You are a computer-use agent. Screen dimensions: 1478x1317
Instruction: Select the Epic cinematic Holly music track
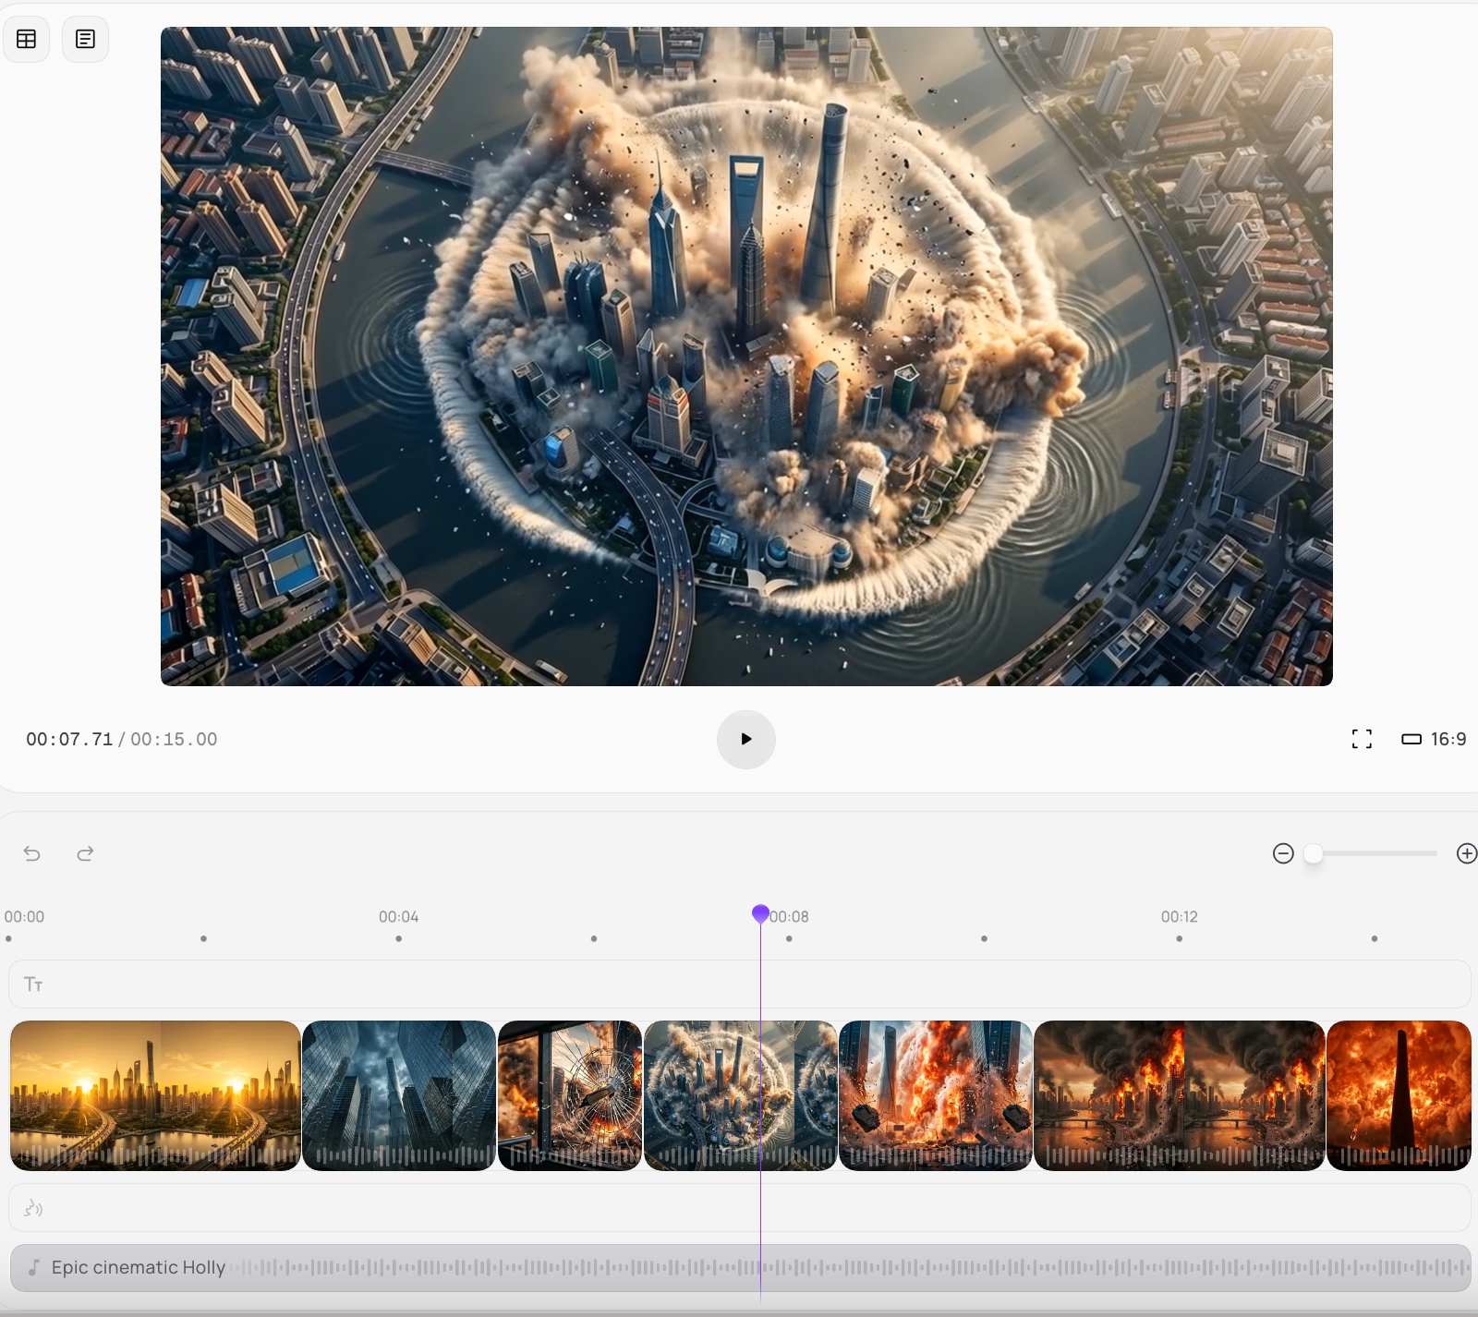click(739, 1267)
